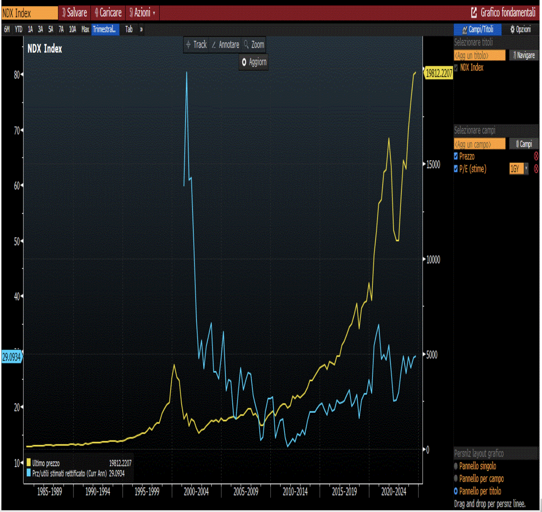Click the 29.0934 P/E label on axis
Image resolution: width=542 pixels, height=512 pixels.
pyautogui.click(x=12, y=357)
